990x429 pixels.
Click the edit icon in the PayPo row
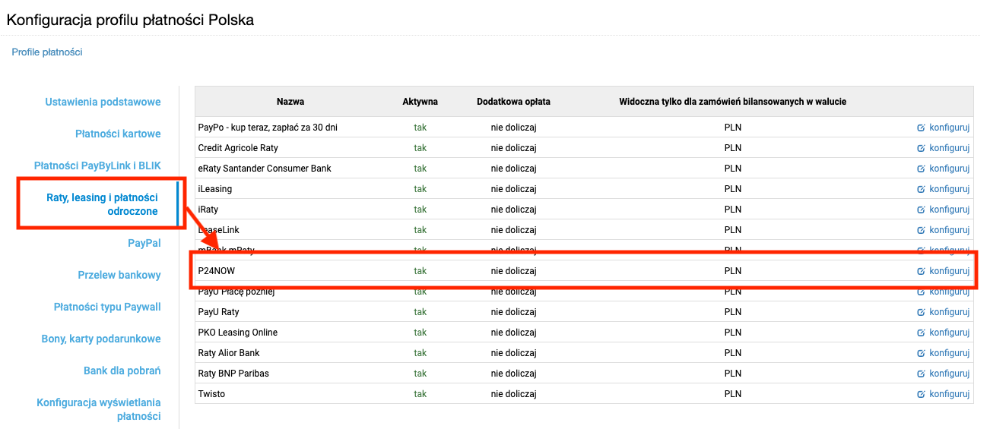[x=921, y=128]
